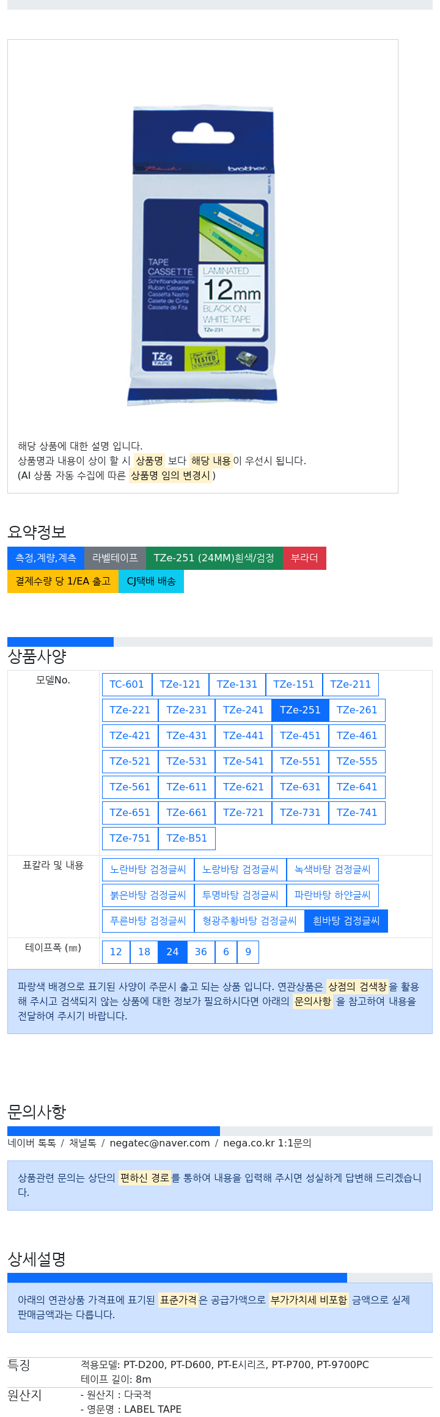Select tape width 24 mm
Viewport: 440px width, 1417px height.
pos(172,952)
